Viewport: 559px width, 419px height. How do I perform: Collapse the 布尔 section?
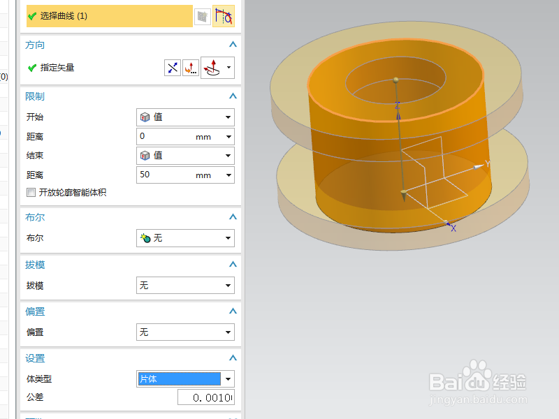[x=233, y=217]
